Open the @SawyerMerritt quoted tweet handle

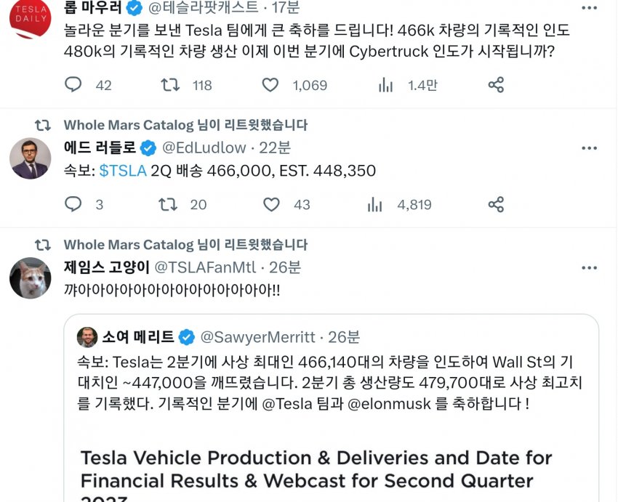pyautogui.click(x=257, y=337)
